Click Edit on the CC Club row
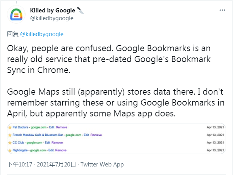Viewport: 233px width, 175px height. pos(48,142)
